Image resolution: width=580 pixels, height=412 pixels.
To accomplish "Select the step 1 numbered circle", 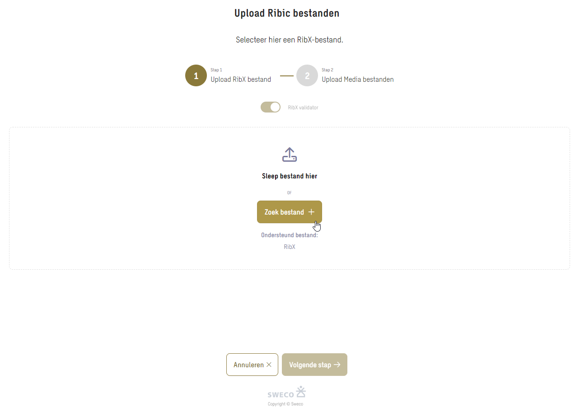I will pyautogui.click(x=196, y=75).
